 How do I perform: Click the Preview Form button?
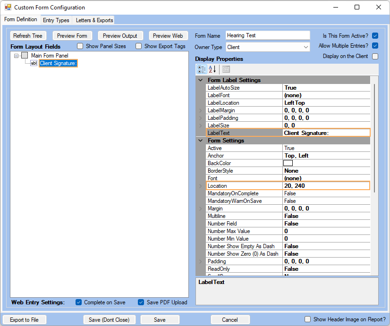(x=72, y=36)
